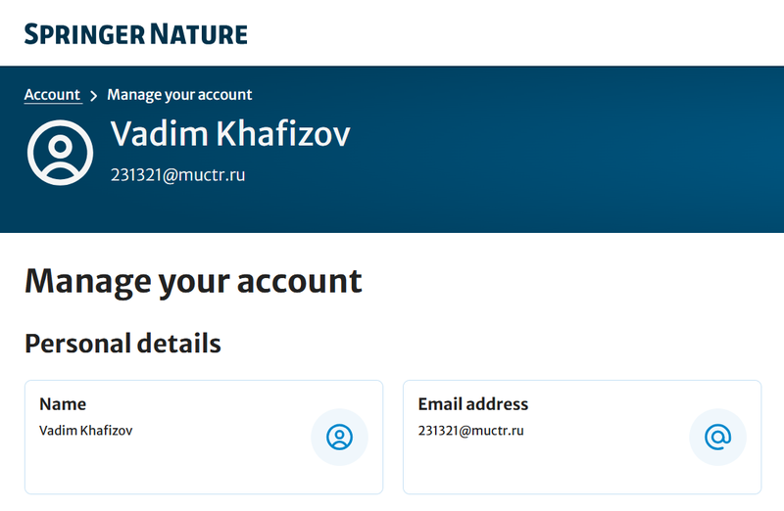Click the 'Personal details' section heading
This screenshot has width=784, height=511.
click(x=122, y=345)
